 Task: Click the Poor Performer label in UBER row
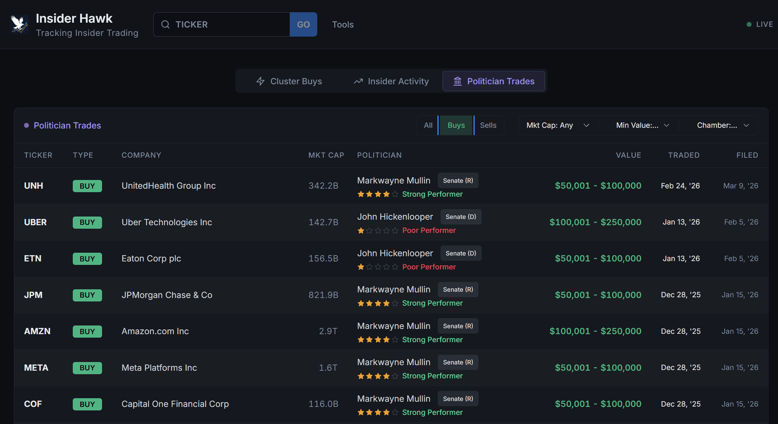coord(429,230)
